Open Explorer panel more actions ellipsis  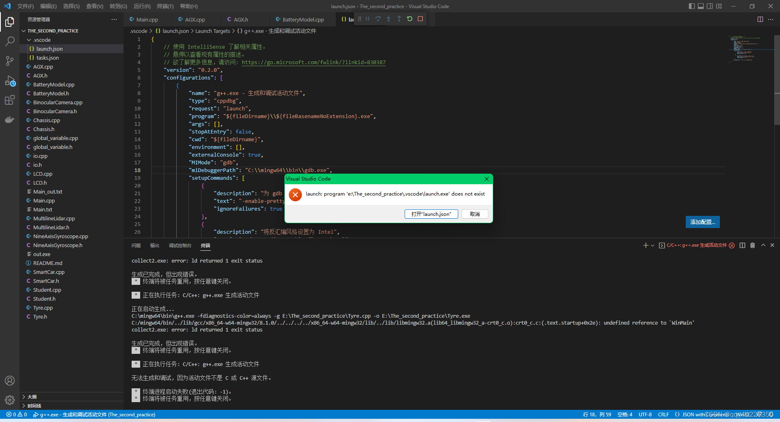(114, 19)
